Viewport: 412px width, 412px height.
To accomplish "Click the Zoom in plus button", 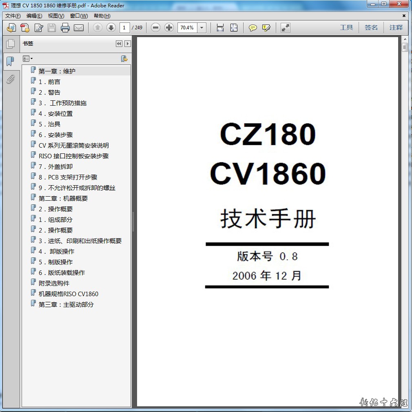I will click(169, 28).
